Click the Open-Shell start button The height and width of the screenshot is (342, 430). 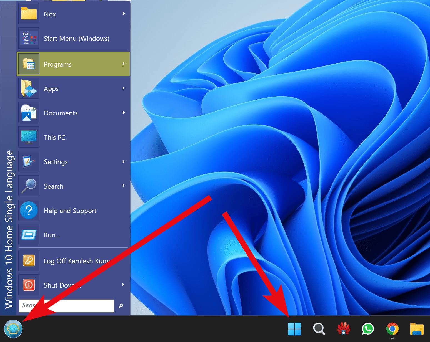point(13,329)
